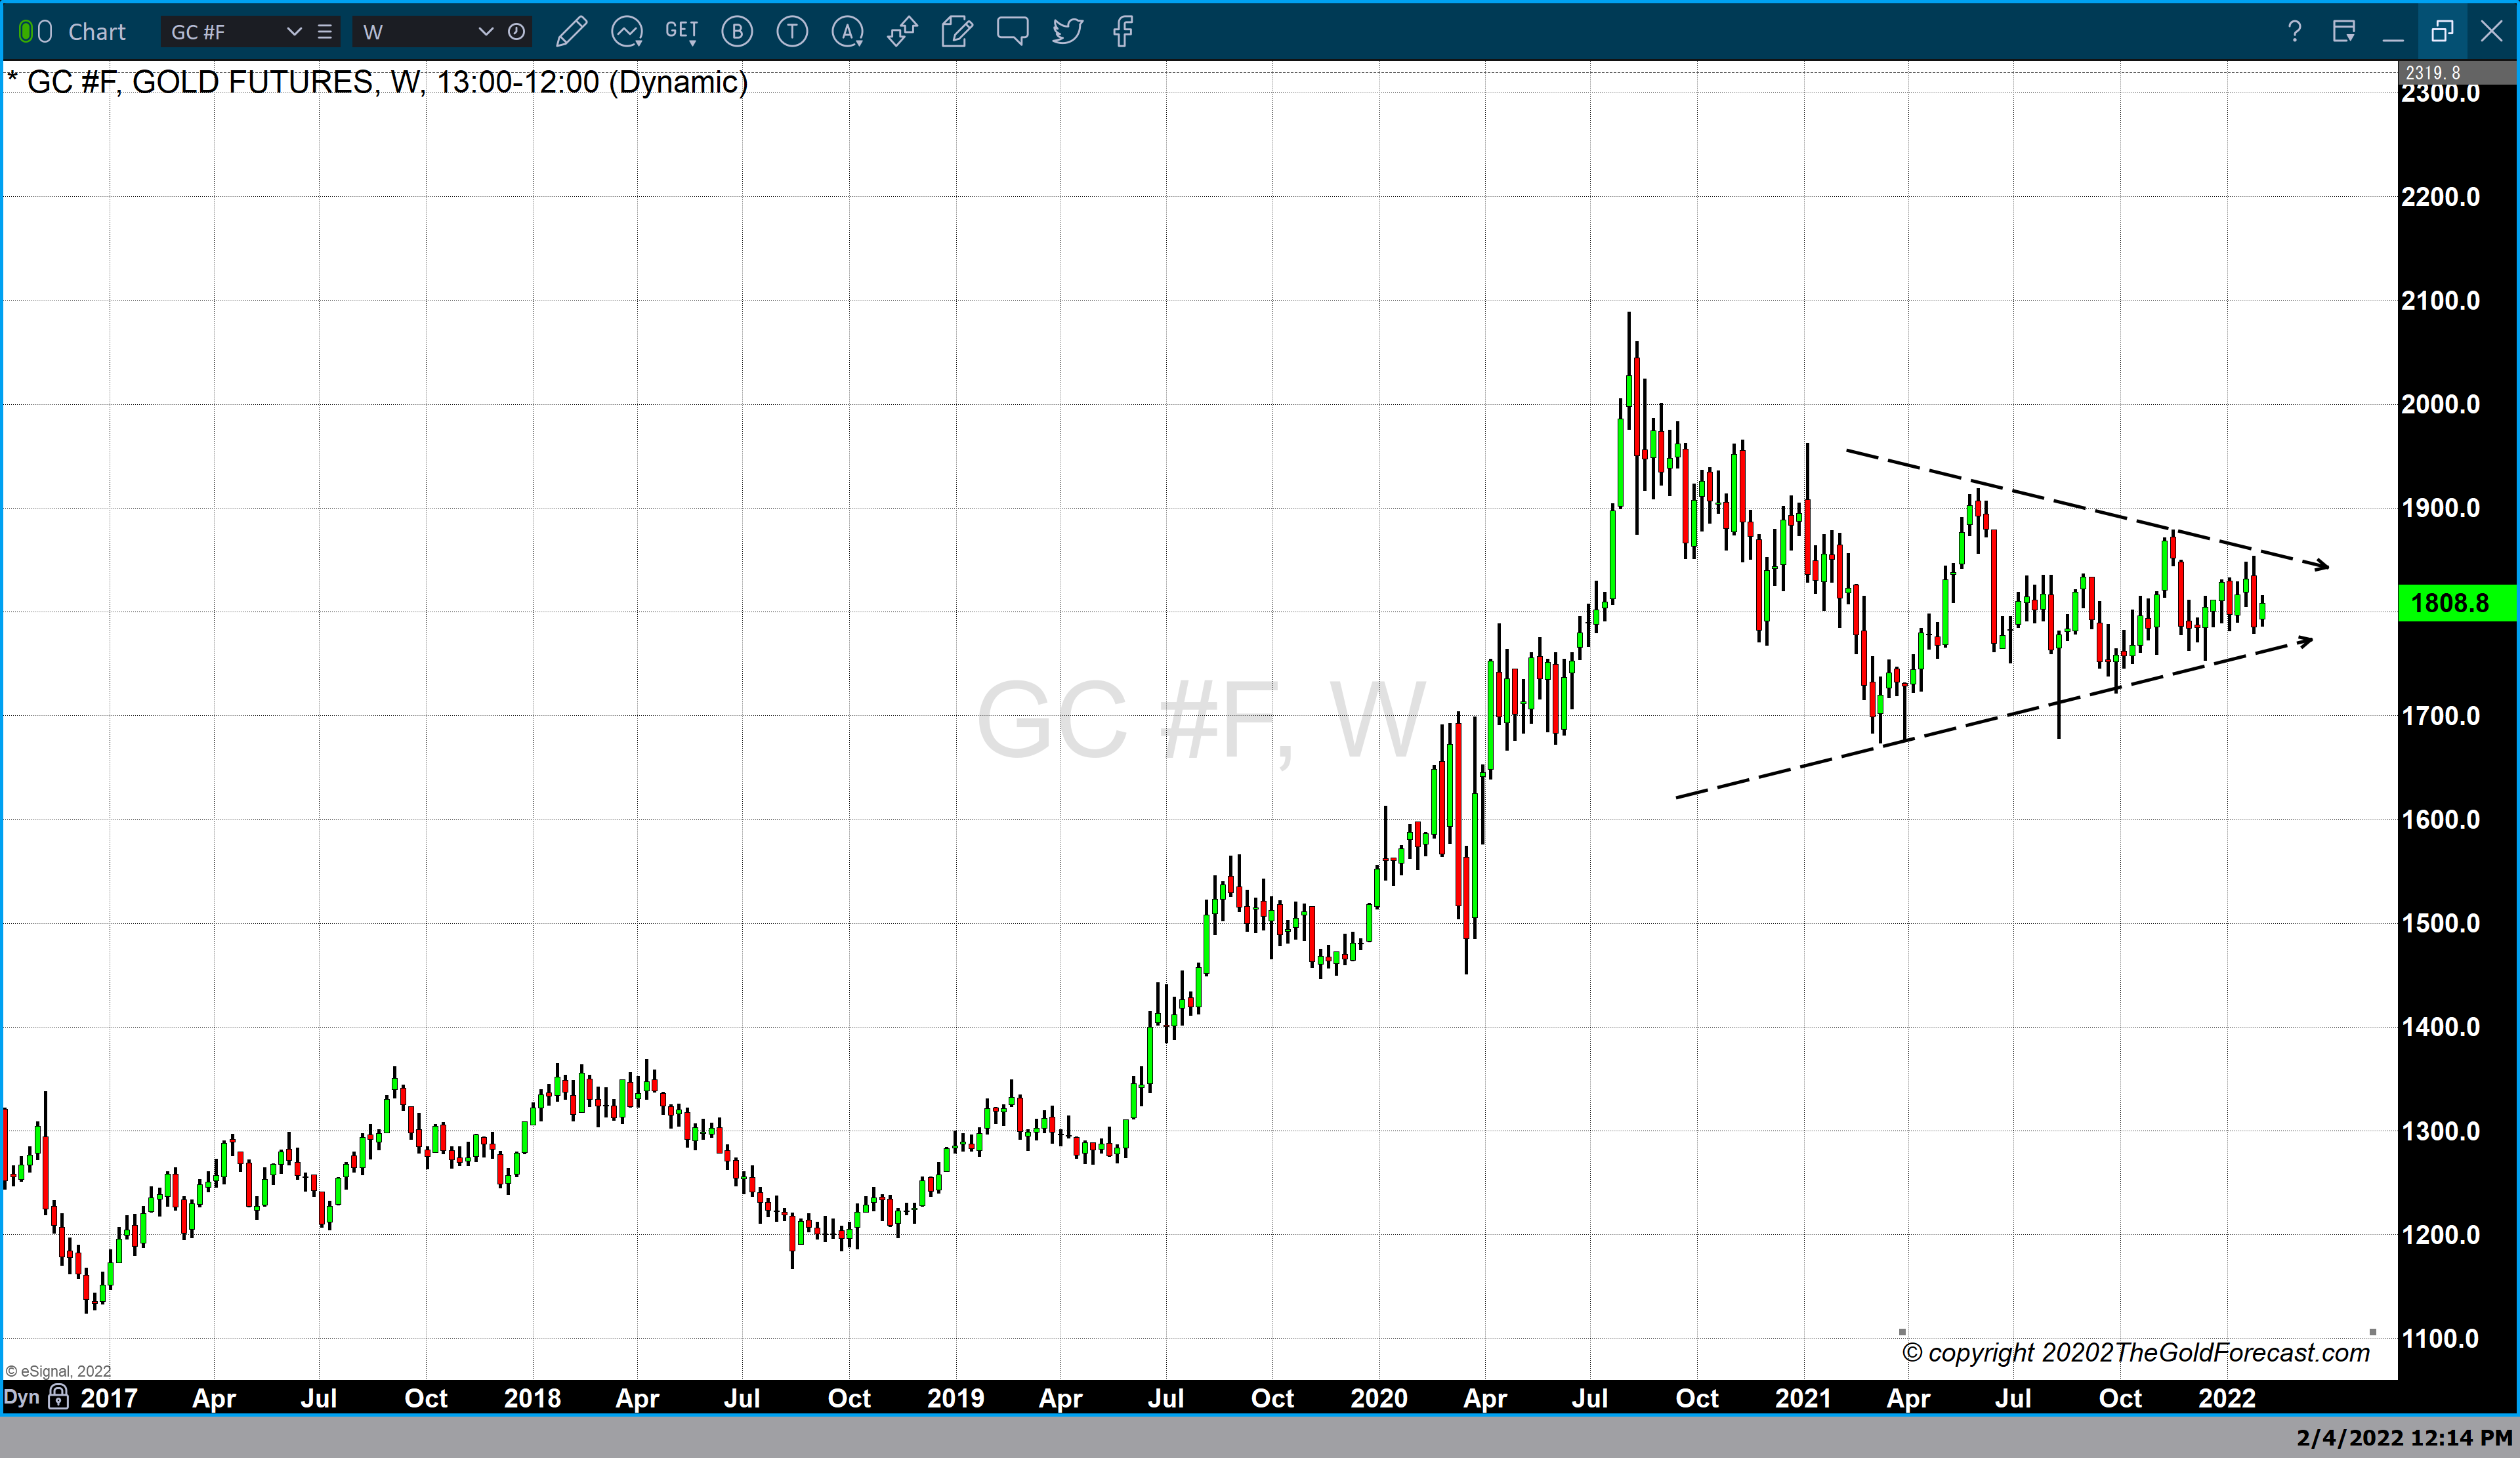Toggle the Dyn lock icon
The height and width of the screenshot is (1458, 2520).
[59, 1397]
